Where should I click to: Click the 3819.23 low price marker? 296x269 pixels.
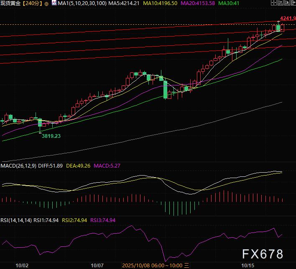click(x=54, y=136)
